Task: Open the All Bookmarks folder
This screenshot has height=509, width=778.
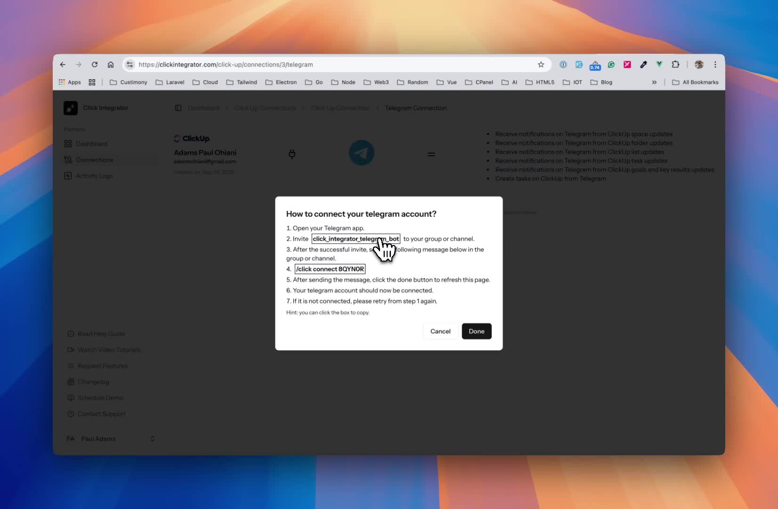Action: 695,82
